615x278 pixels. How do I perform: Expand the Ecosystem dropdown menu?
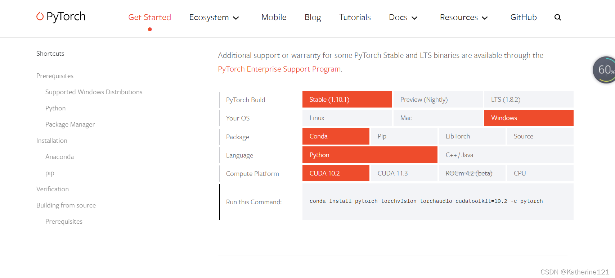pyautogui.click(x=214, y=17)
